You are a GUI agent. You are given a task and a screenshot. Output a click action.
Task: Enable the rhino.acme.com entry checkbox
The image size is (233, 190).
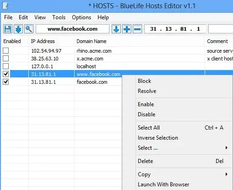click(x=6, y=51)
